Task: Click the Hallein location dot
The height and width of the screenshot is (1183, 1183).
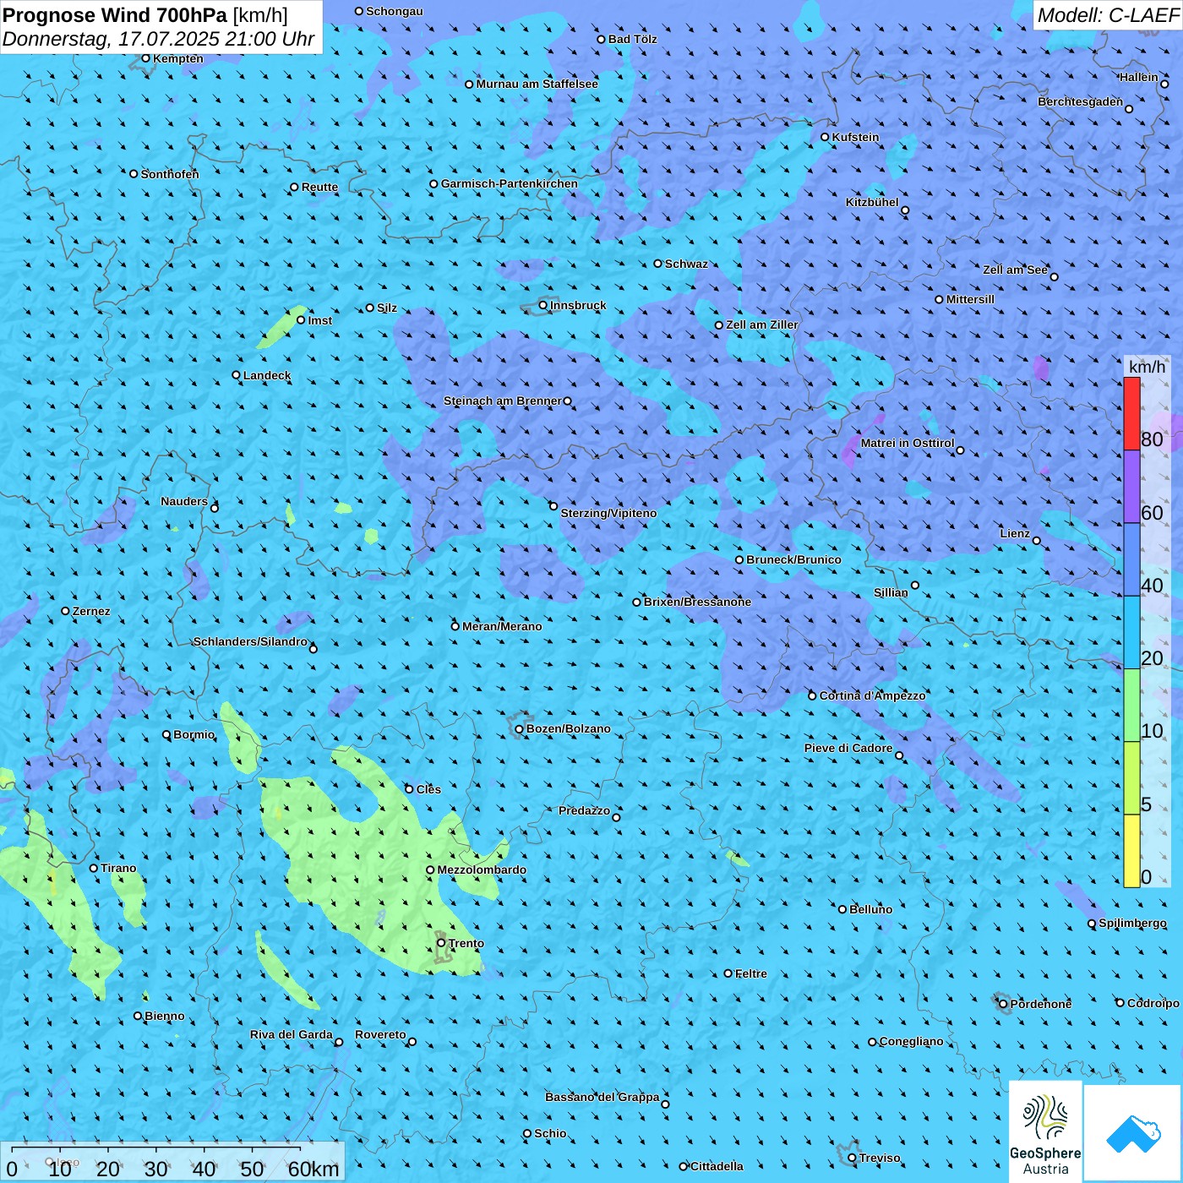Action: [x=1164, y=84]
